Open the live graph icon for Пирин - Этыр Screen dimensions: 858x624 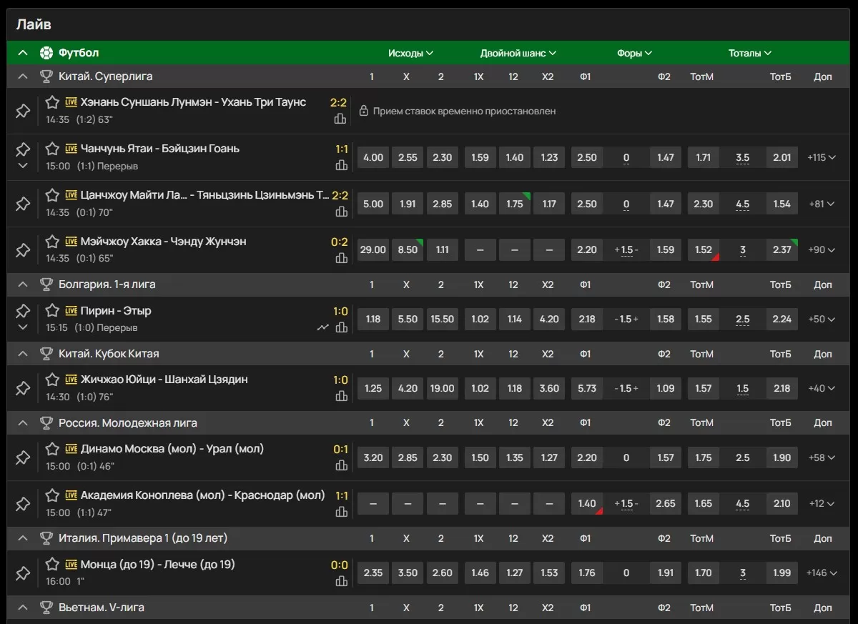click(323, 327)
